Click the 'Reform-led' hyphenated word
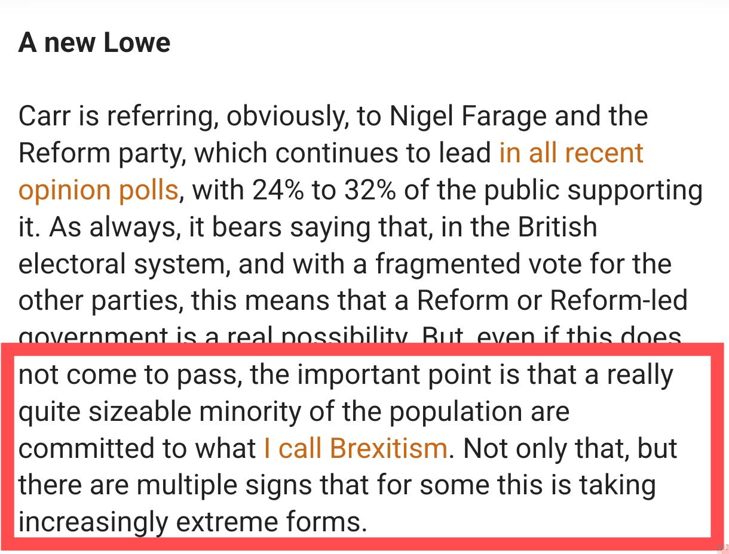The image size is (729, 554). pos(618,301)
